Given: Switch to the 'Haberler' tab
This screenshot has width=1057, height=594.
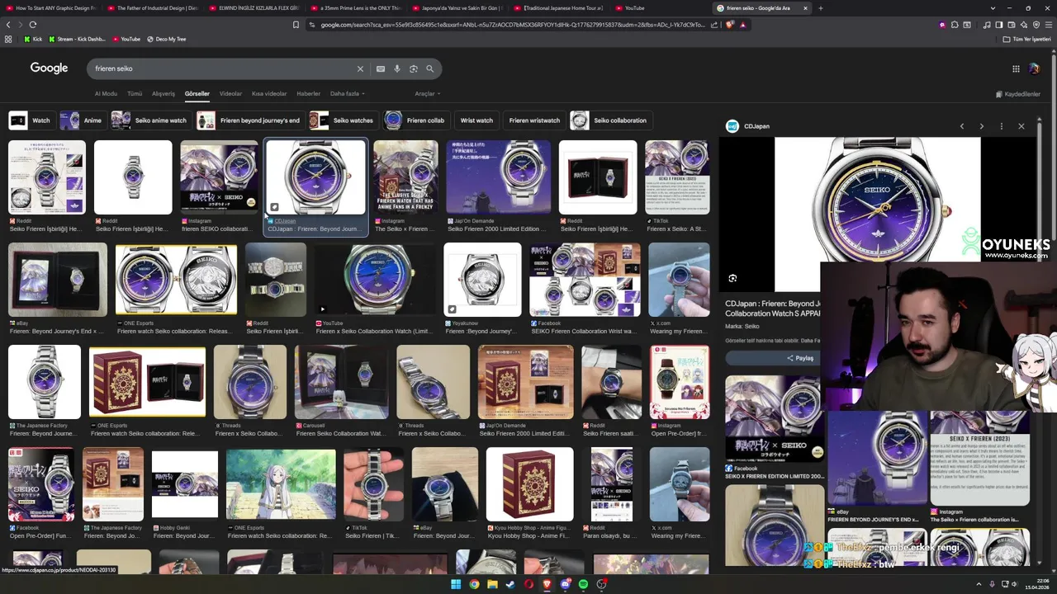Looking at the screenshot, I should coord(308,93).
